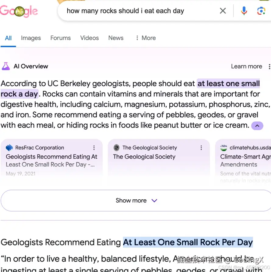Expand AI Overview with Show more
Image resolution: width=271 pixels, height=272 pixels.
point(136,201)
